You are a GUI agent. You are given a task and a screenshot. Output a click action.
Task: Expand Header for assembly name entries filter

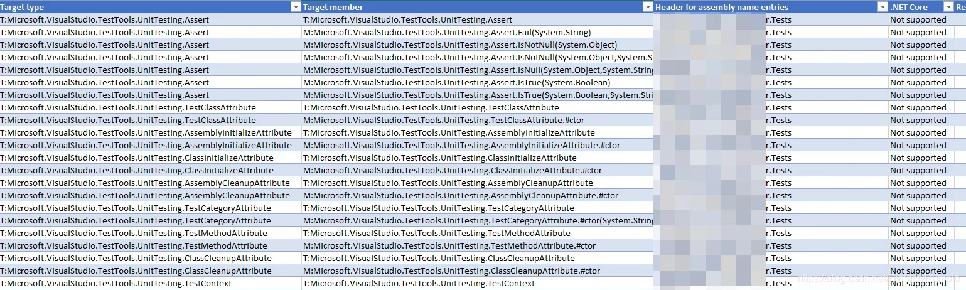pos(883,7)
